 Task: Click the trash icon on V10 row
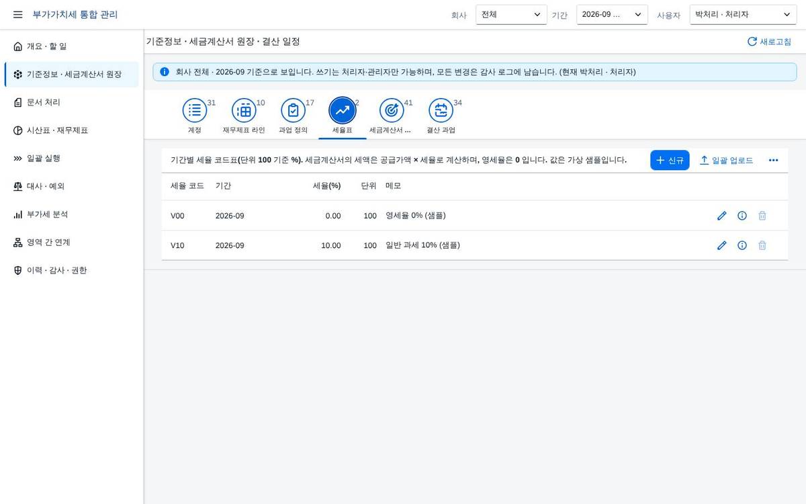(x=762, y=245)
